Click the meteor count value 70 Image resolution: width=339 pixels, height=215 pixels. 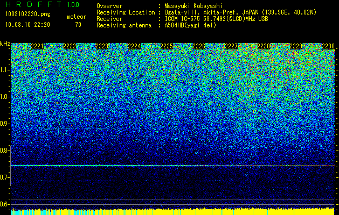pos(78,25)
